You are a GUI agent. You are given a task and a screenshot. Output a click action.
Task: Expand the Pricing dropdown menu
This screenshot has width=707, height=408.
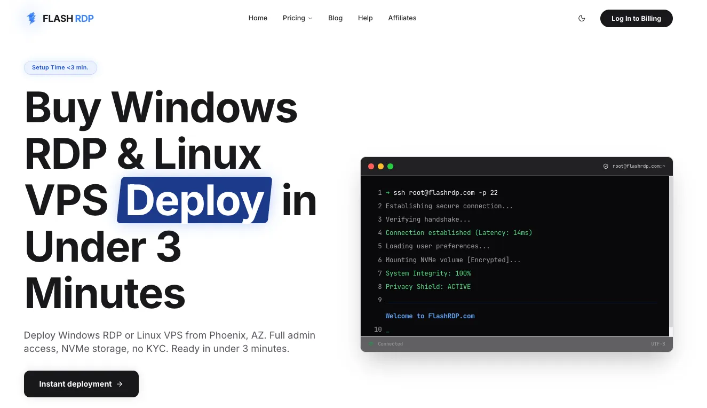297,18
